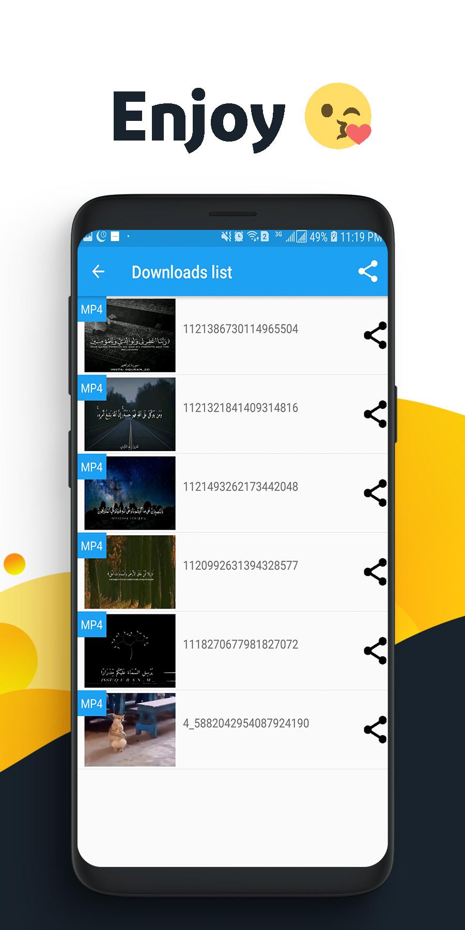
Task: Tap the MP4 badge on video 1118270677981827072
Action: [x=92, y=625]
